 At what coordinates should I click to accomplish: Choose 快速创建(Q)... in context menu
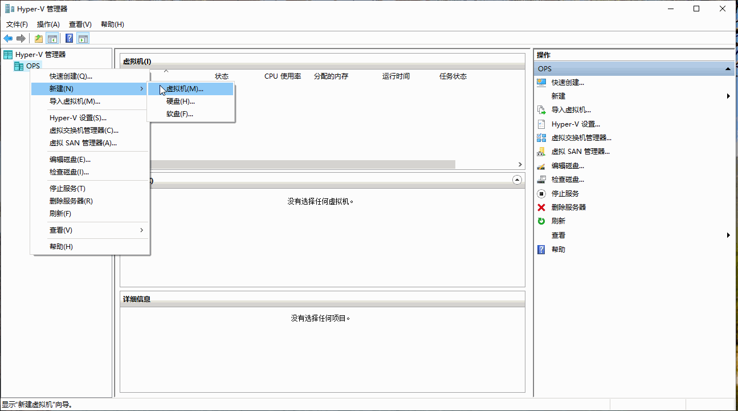coord(90,76)
